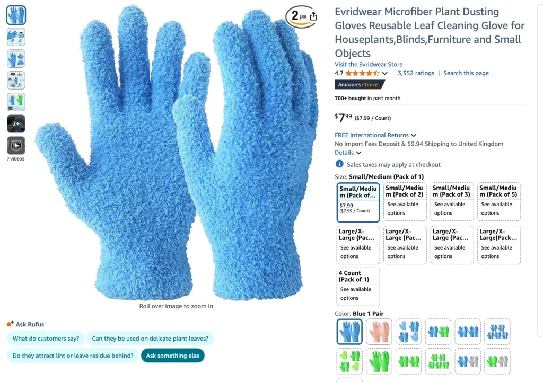Select Small/Medium (Pack of 2) size option
Viewport: 543px width, 382px height.
coord(405,201)
